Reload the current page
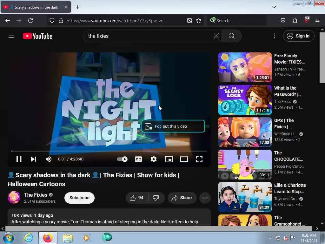 click(x=30, y=21)
